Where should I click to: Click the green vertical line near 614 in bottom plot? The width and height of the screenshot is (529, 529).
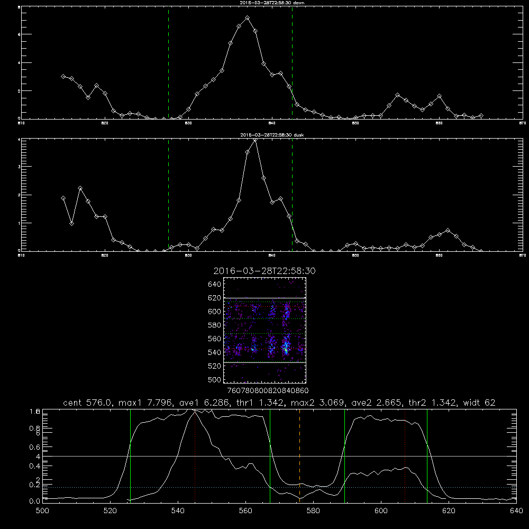pyautogui.click(x=427, y=455)
